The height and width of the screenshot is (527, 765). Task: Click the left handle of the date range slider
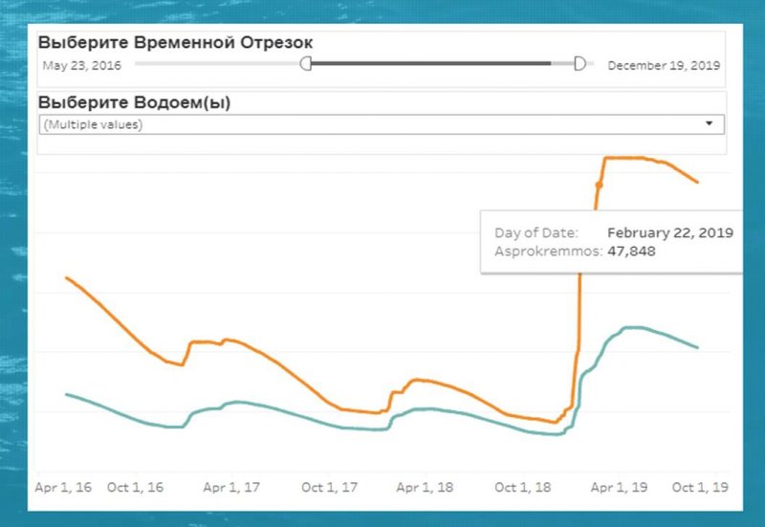tap(306, 64)
